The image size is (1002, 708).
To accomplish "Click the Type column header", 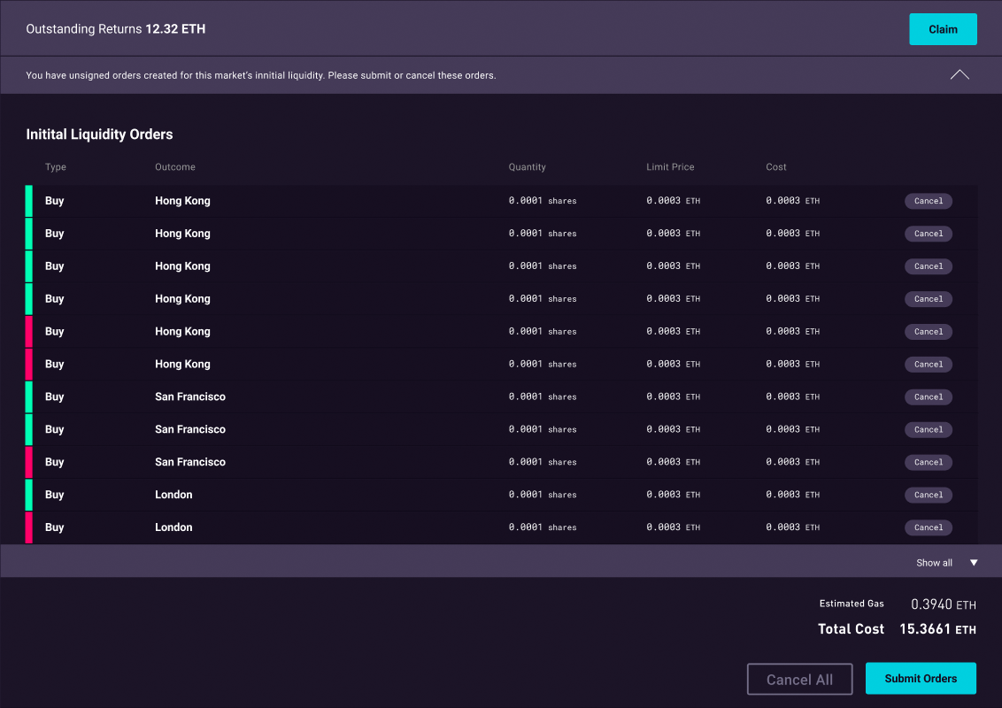I will click(54, 166).
